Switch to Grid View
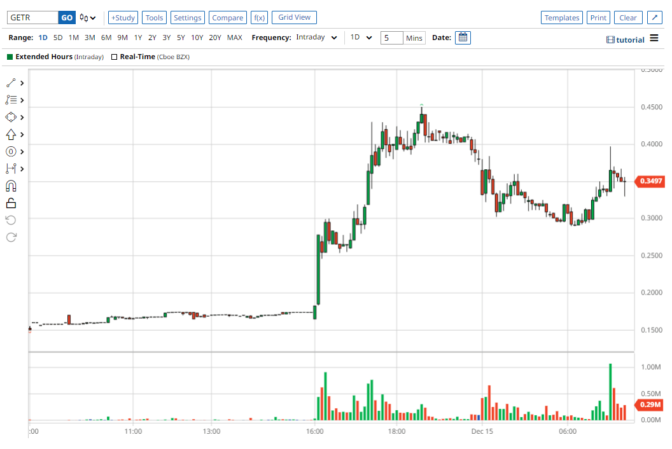The image size is (672, 449). [x=295, y=17]
